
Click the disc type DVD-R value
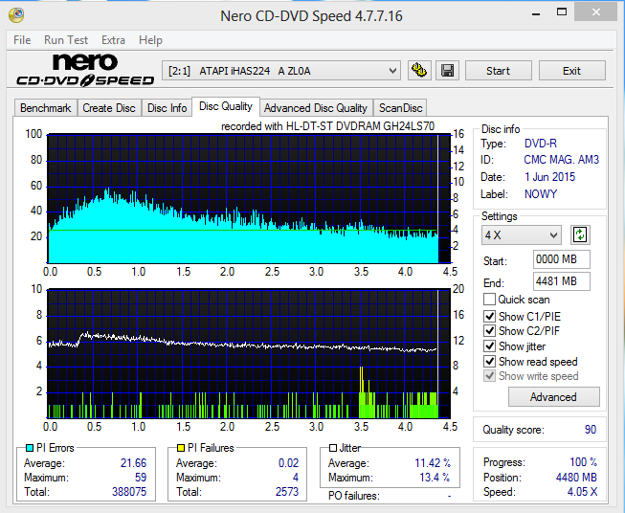click(x=541, y=144)
